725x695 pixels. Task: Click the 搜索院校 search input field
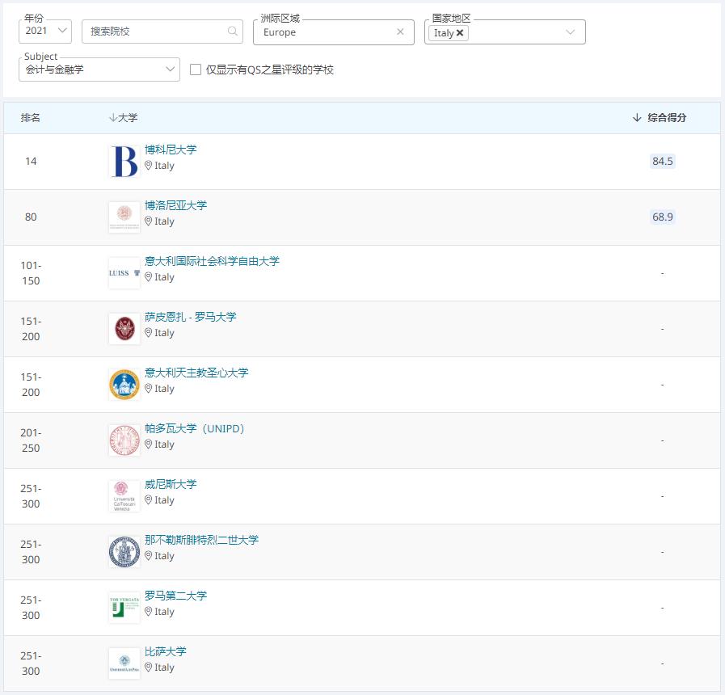(162, 32)
